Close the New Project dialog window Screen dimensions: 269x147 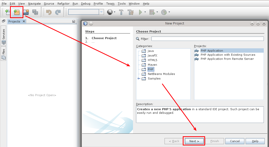(x=264, y=24)
